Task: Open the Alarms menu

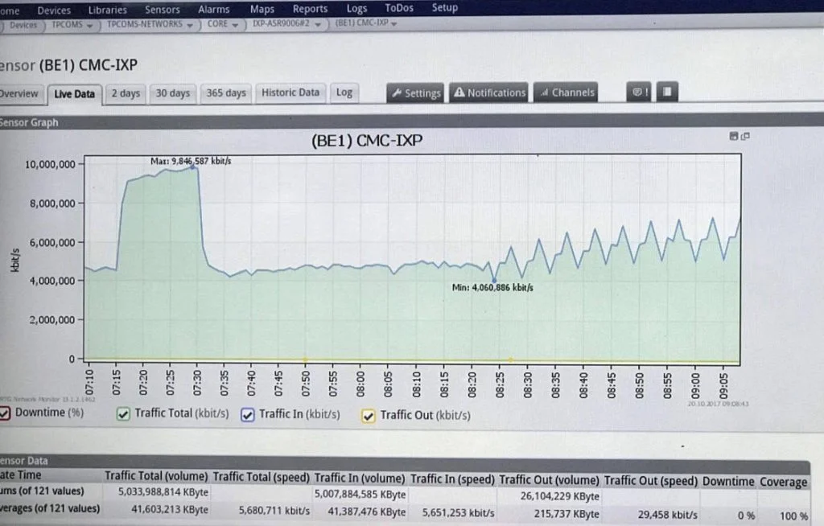Action: tap(213, 9)
